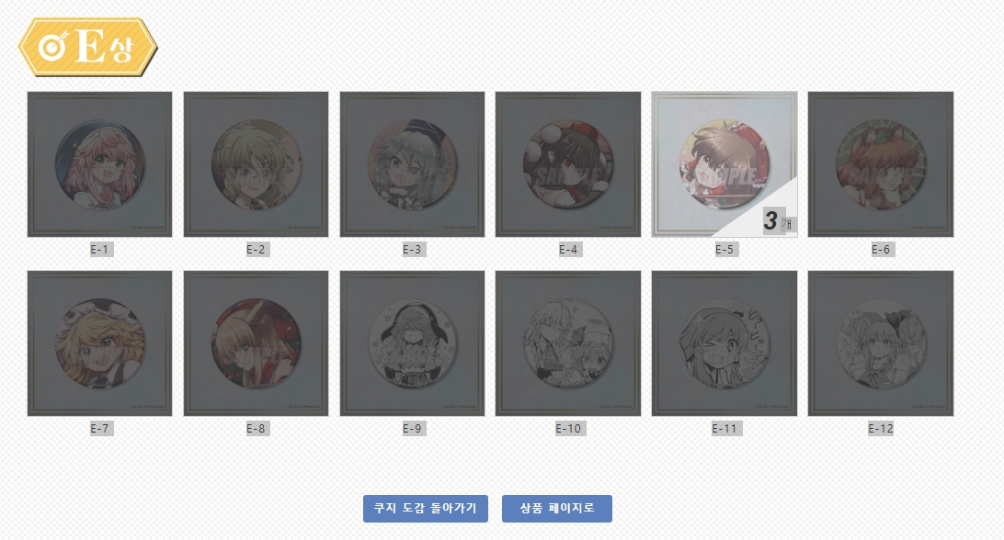The height and width of the screenshot is (540, 1004).
Task: Click the E-1 caption label
Action: tap(100, 250)
